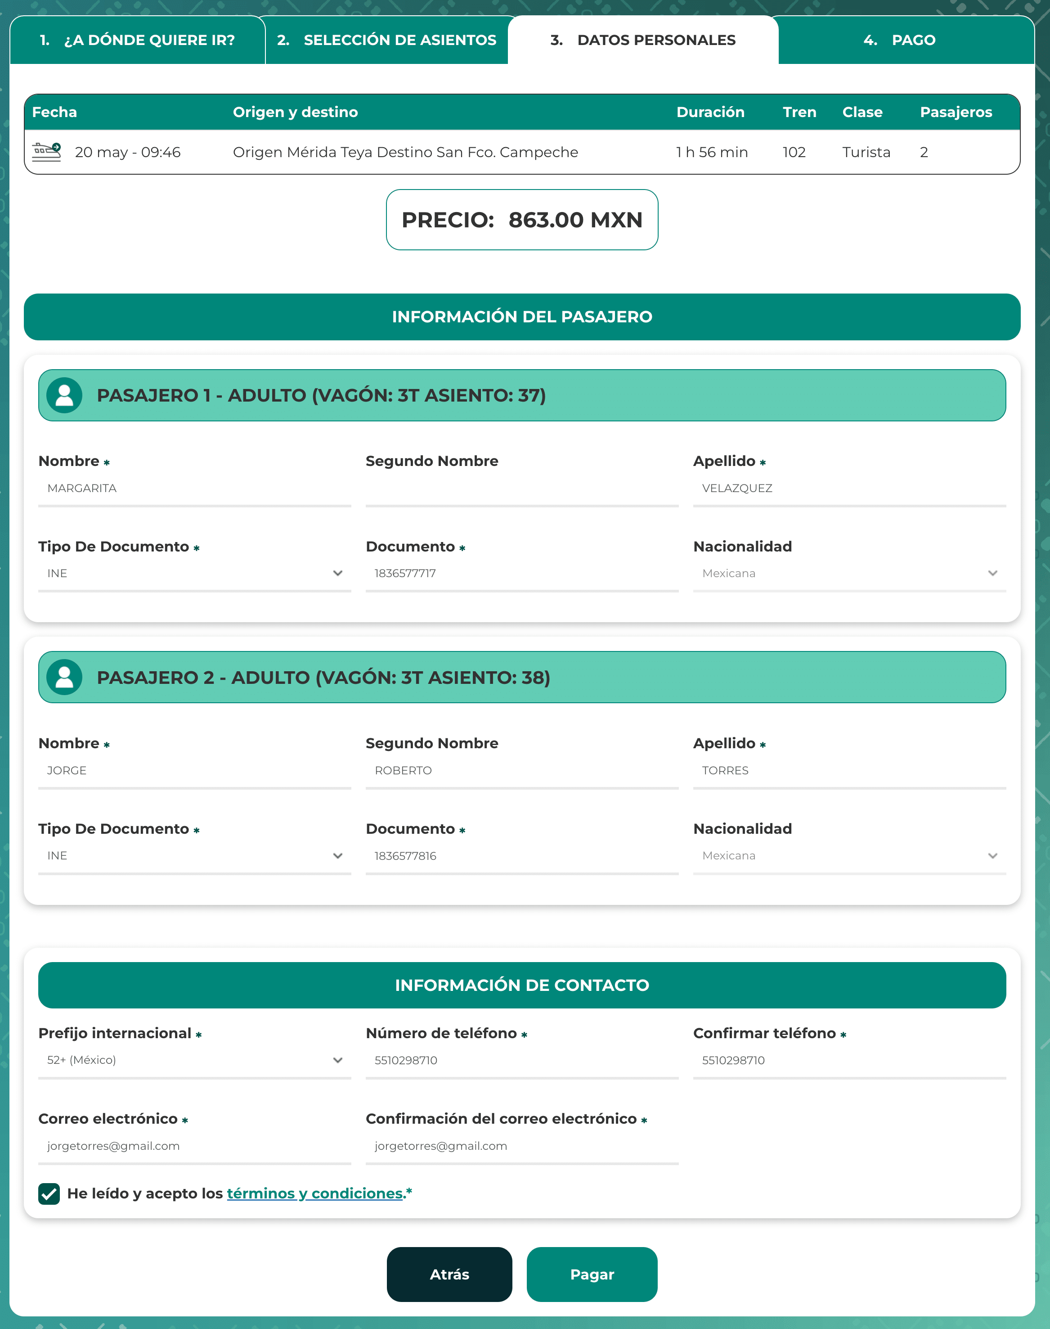Uncheck the terms and conditions checkbox
The image size is (1050, 1329).
(49, 1193)
